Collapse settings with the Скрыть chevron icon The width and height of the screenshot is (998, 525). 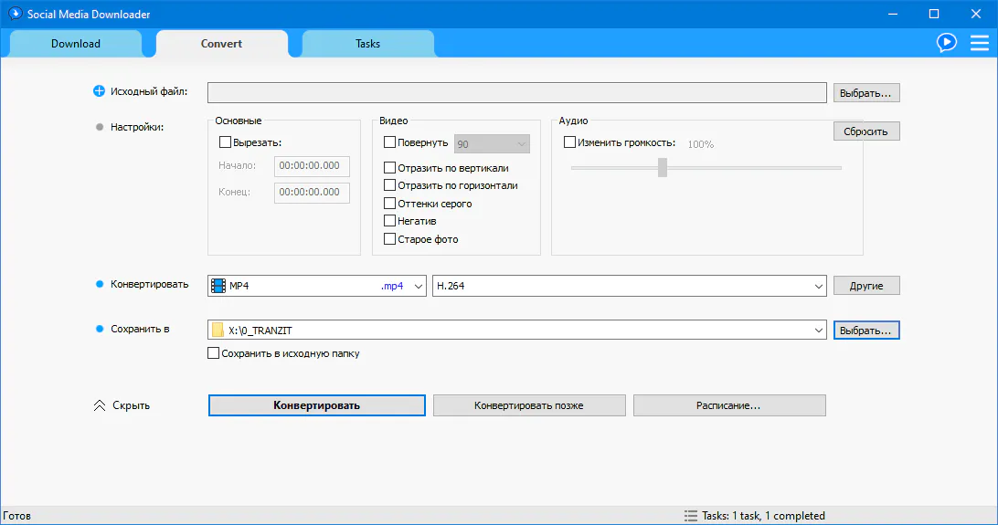pos(100,405)
